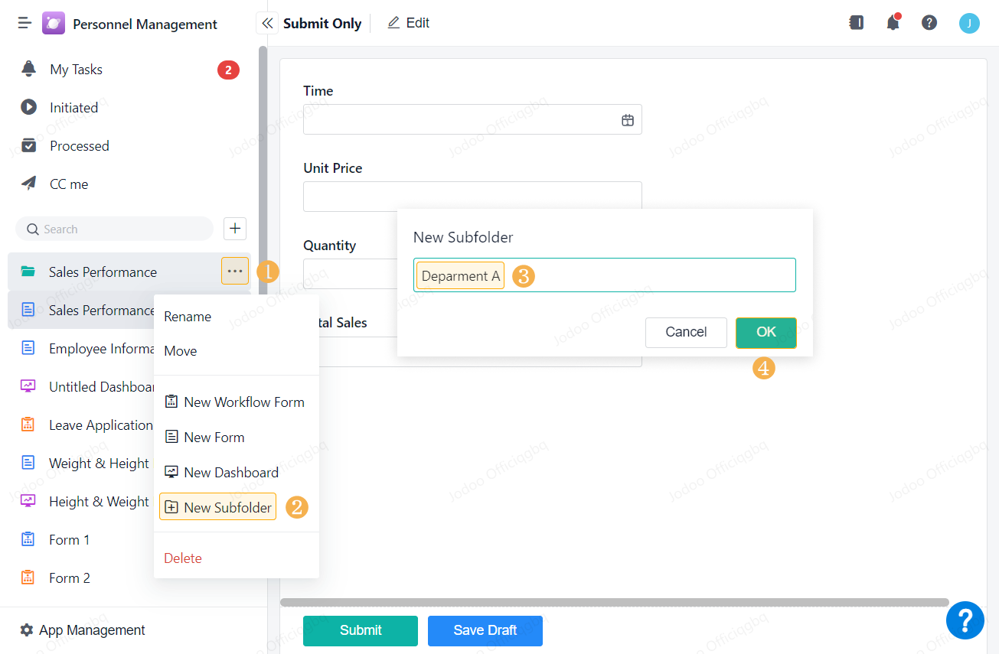Open the date picker in the Time field

[628, 119]
